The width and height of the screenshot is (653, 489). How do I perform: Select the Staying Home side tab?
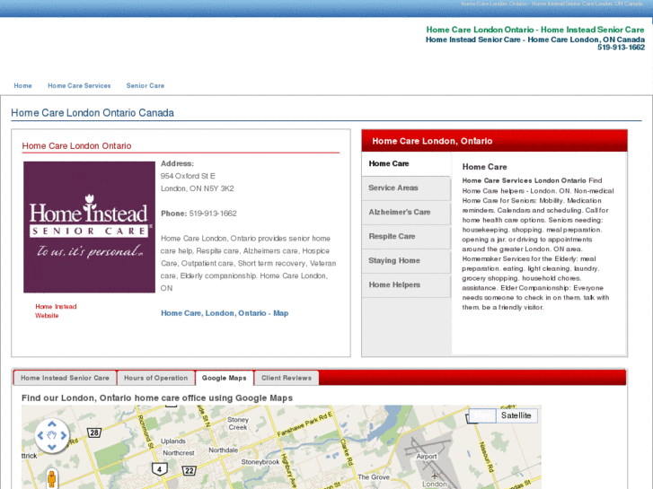pyautogui.click(x=407, y=260)
